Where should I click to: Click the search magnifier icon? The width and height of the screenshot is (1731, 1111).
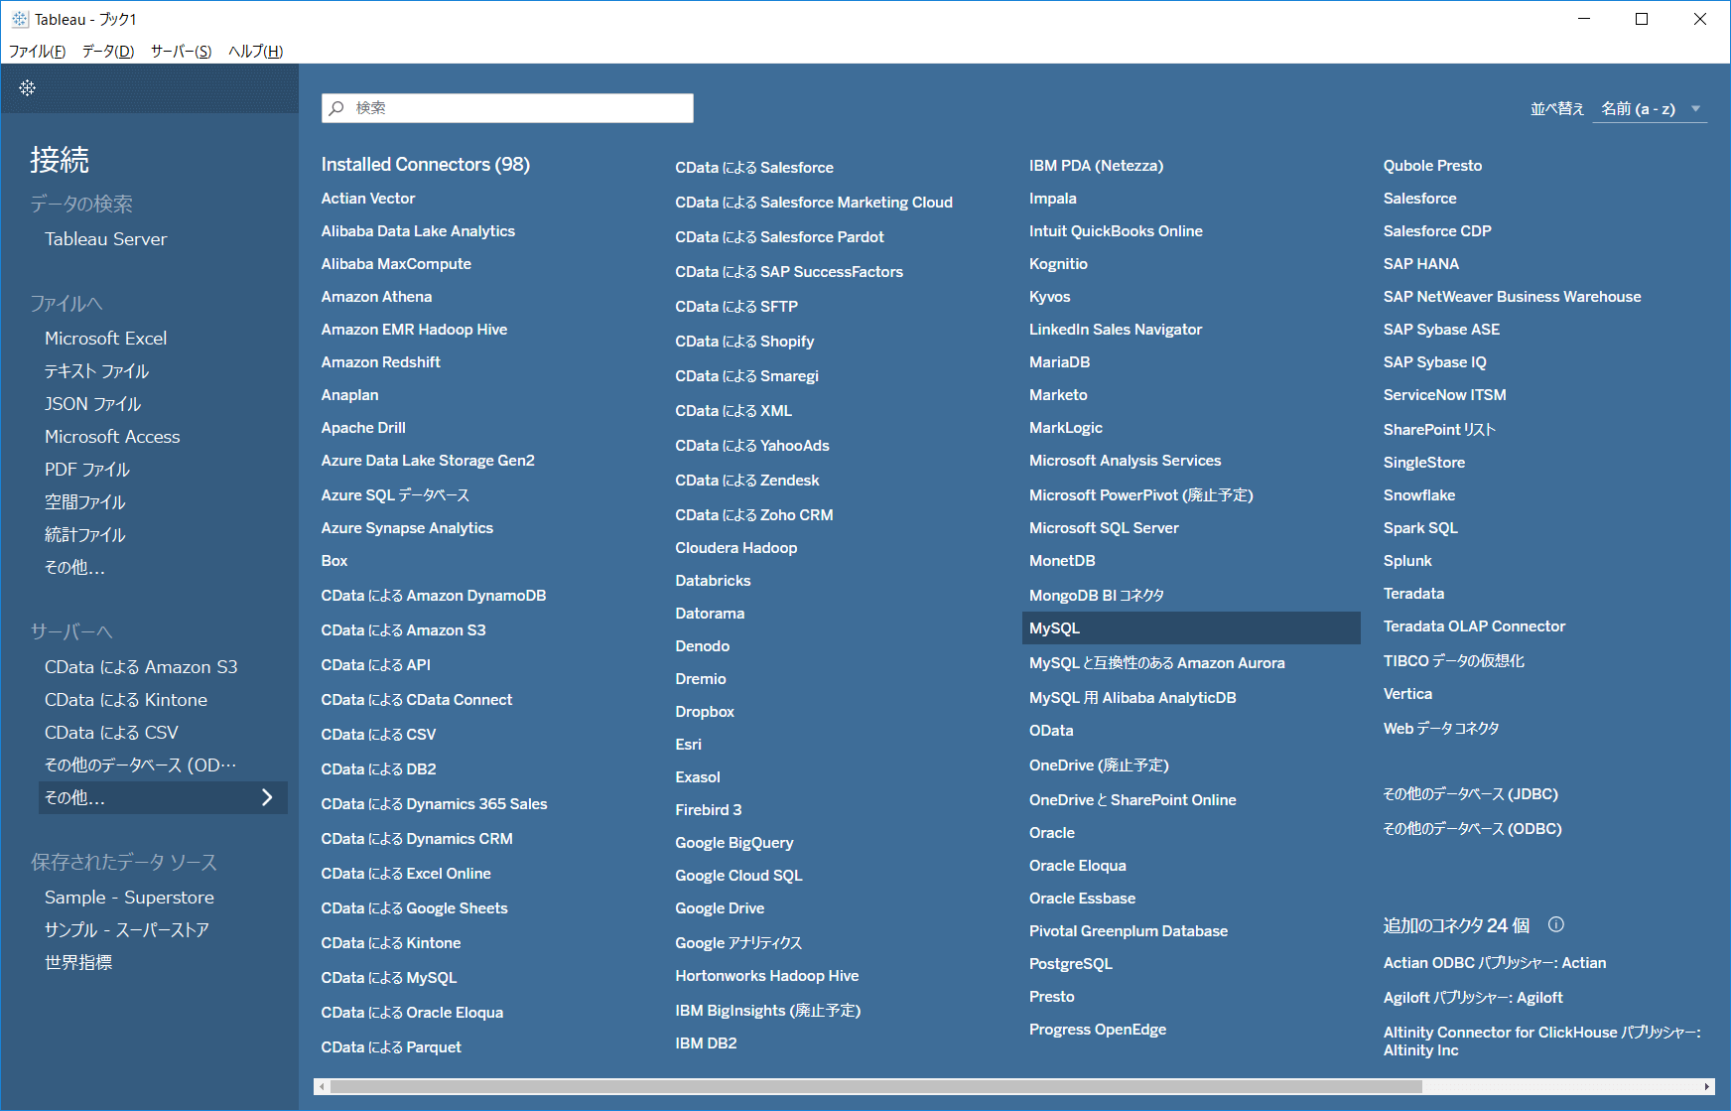337,108
